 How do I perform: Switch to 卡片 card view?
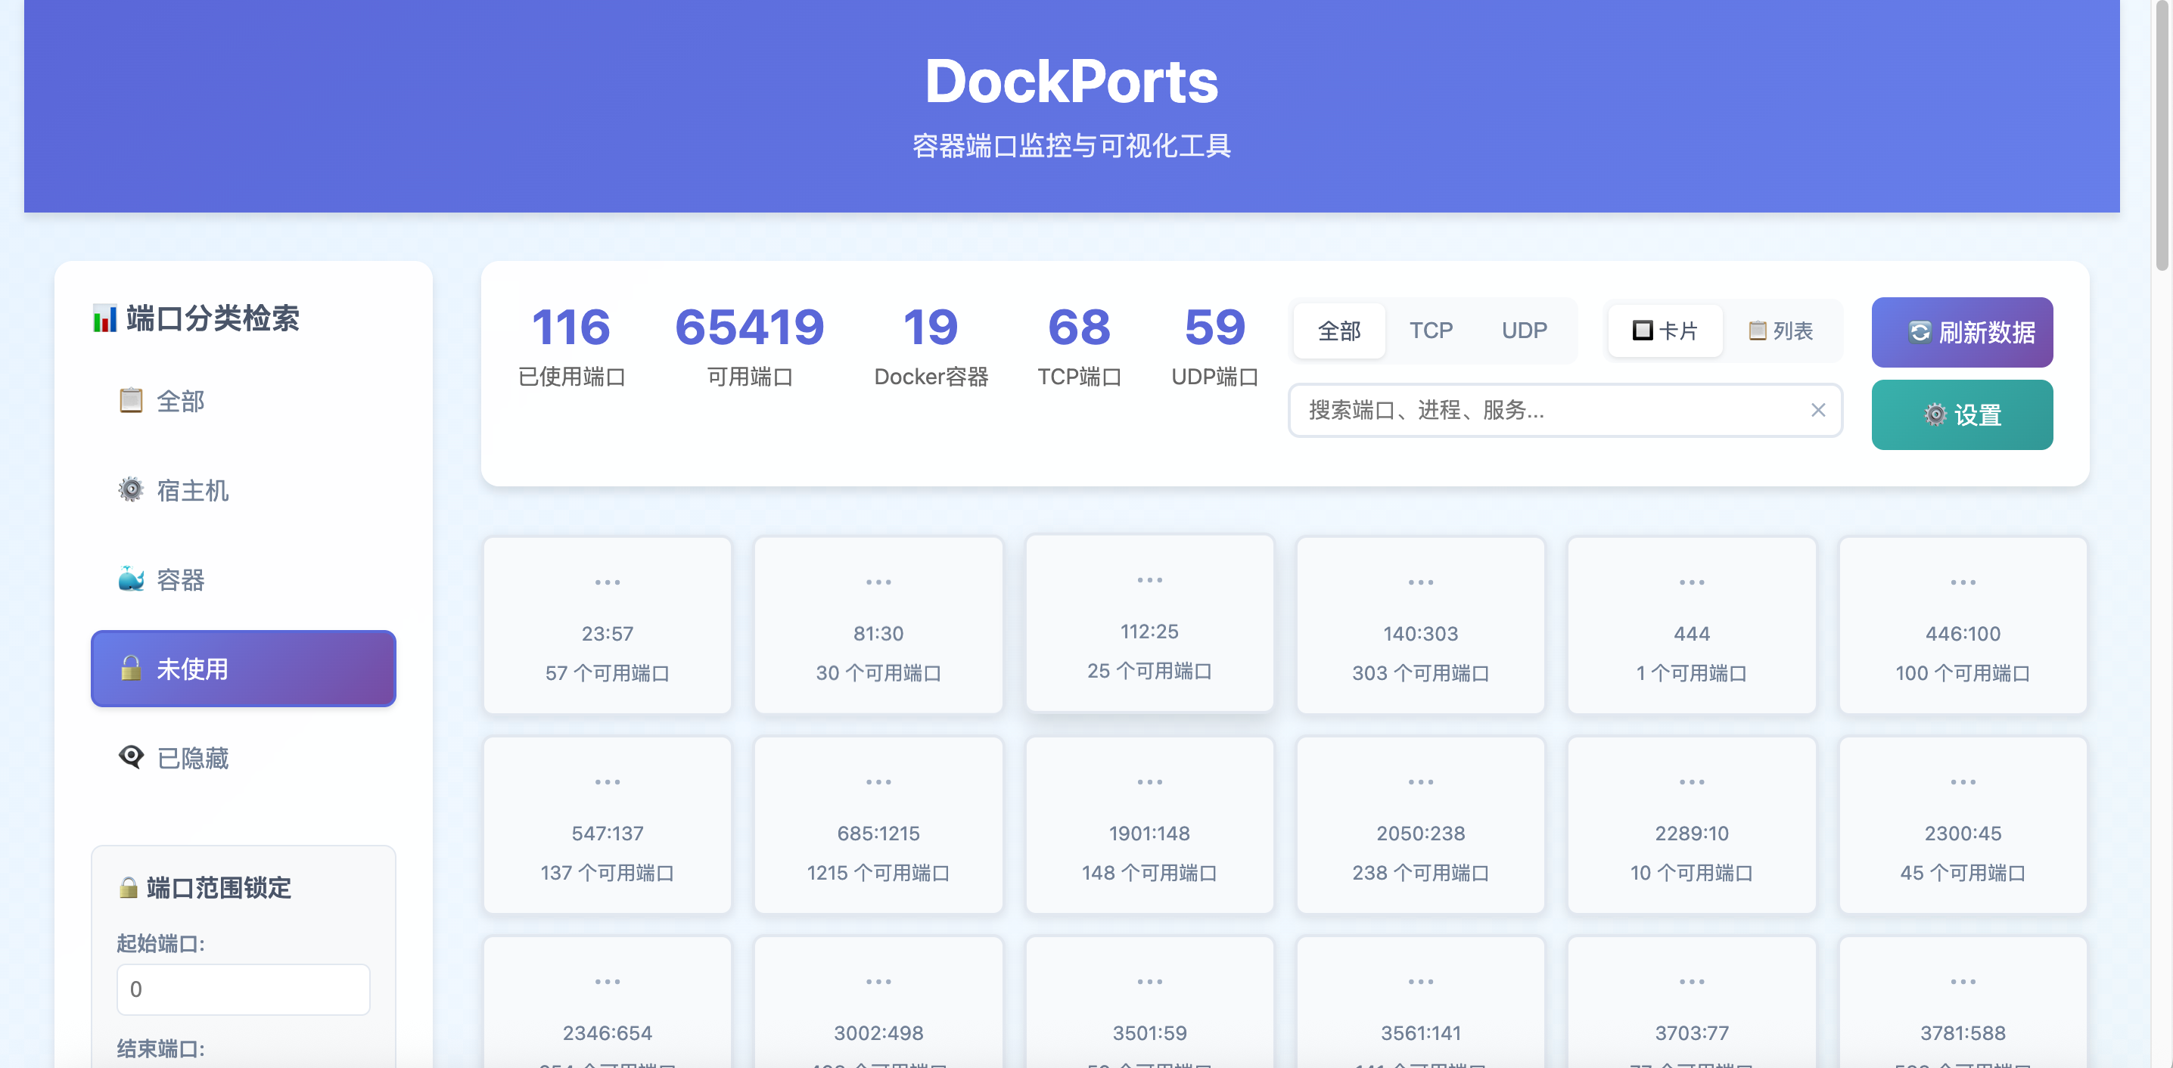click(x=1665, y=331)
